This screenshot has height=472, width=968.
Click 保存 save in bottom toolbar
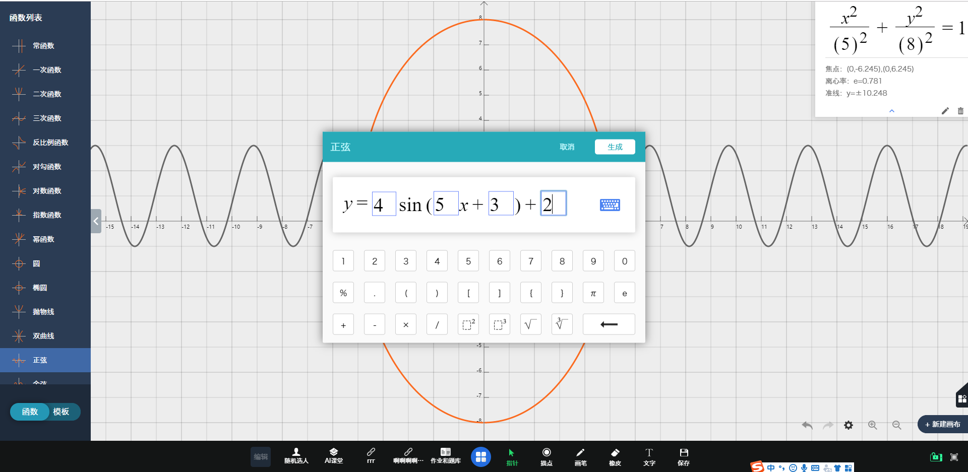[684, 457]
